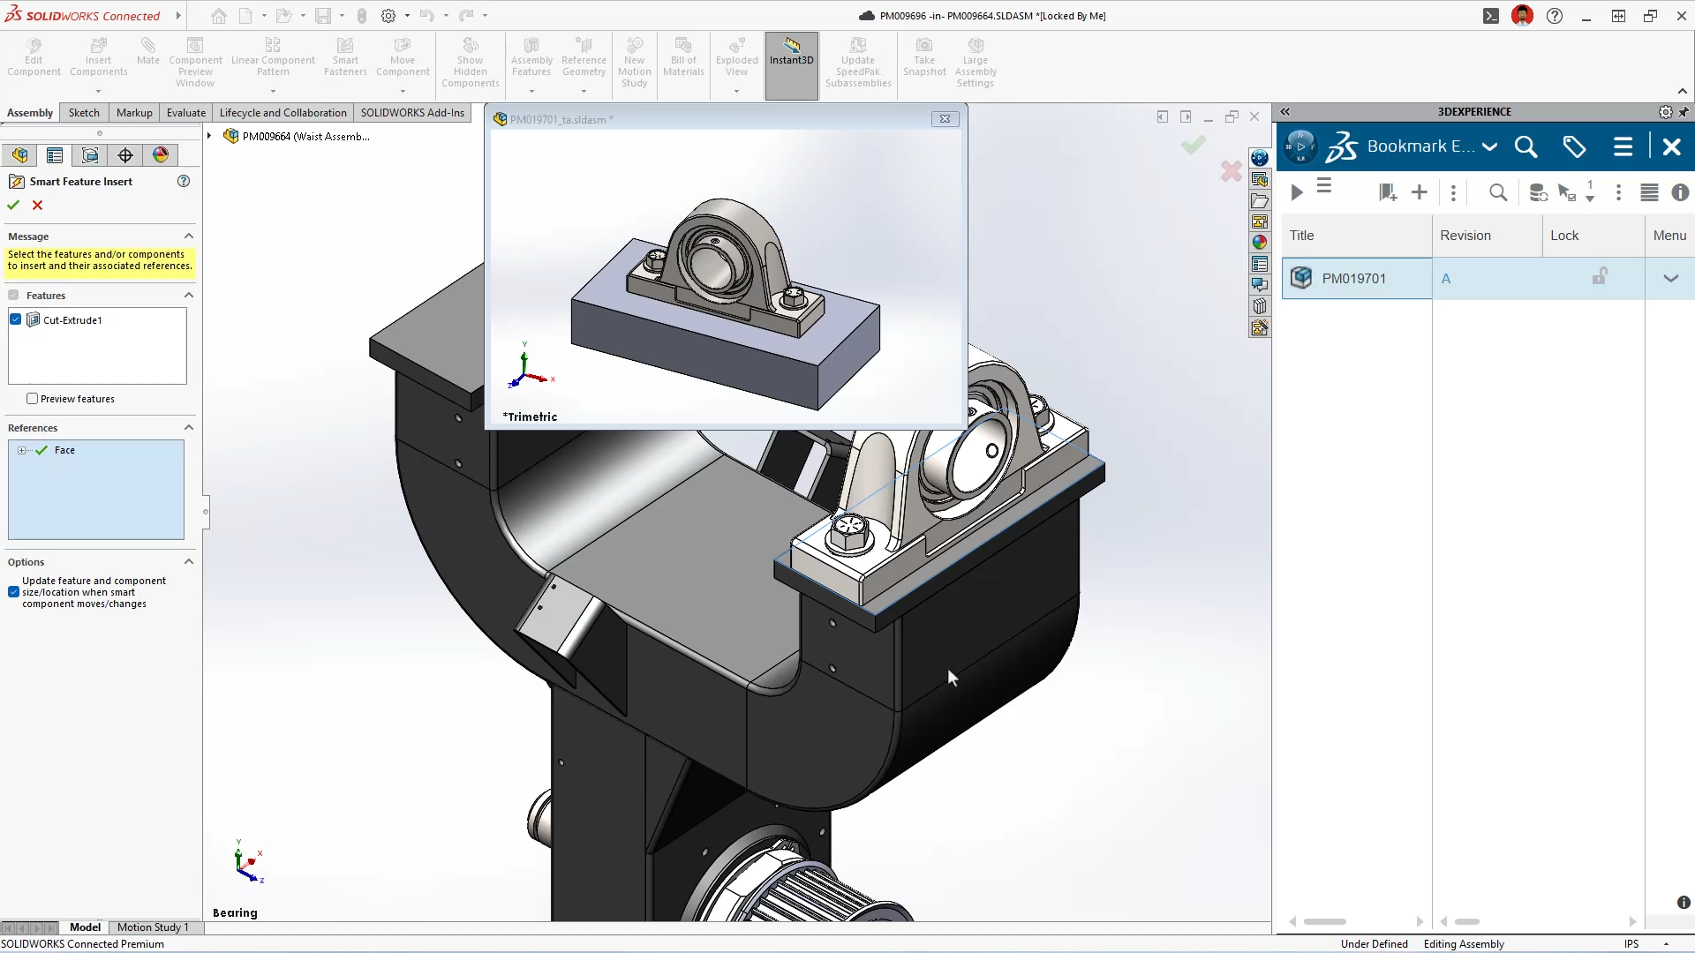Viewport: 1695px width, 953px height.
Task: Expand the PM009664 Waist Assembly tree node
Action: [x=209, y=136]
